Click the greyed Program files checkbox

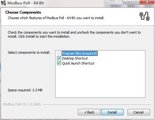(59, 53)
